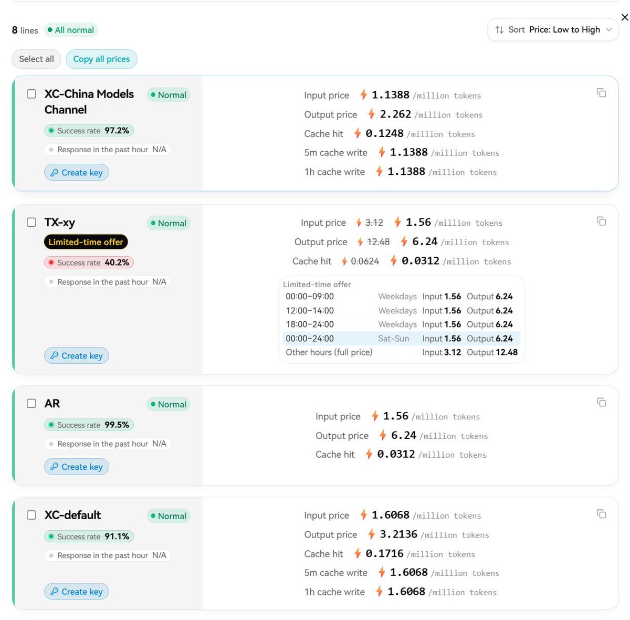Click the 99.5% success rate badge
The image size is (630, 620).
[x=89, y=425]
